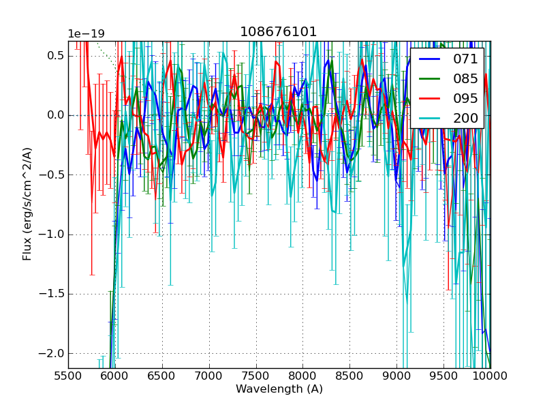Click the 10000 x-axis tick label

pos(490,376)
